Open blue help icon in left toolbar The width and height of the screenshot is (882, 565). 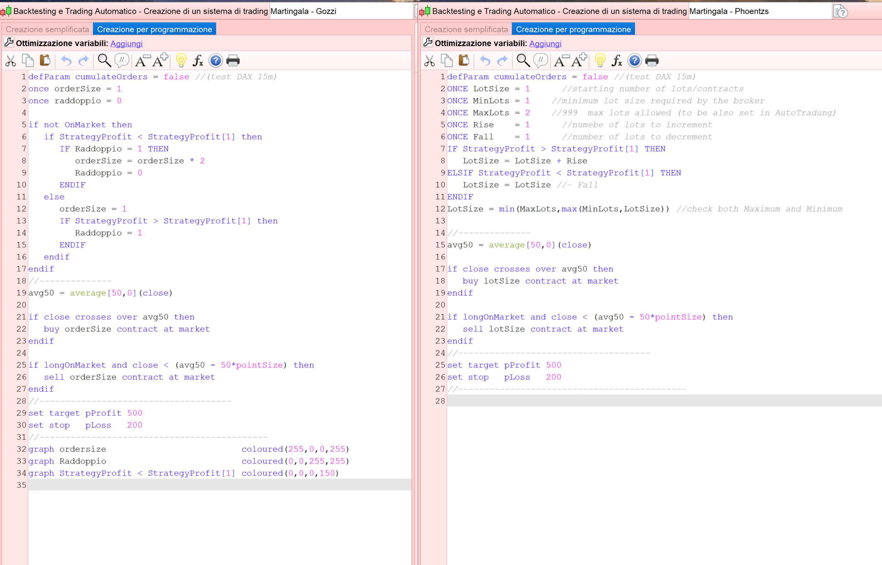click(215, 61)
